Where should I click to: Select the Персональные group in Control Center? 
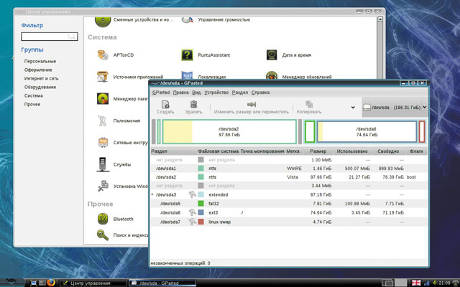coord(40,61)
